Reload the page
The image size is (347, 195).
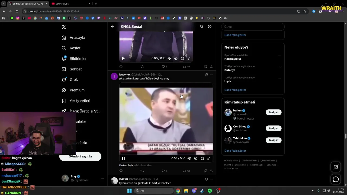[x=17, y=11]
